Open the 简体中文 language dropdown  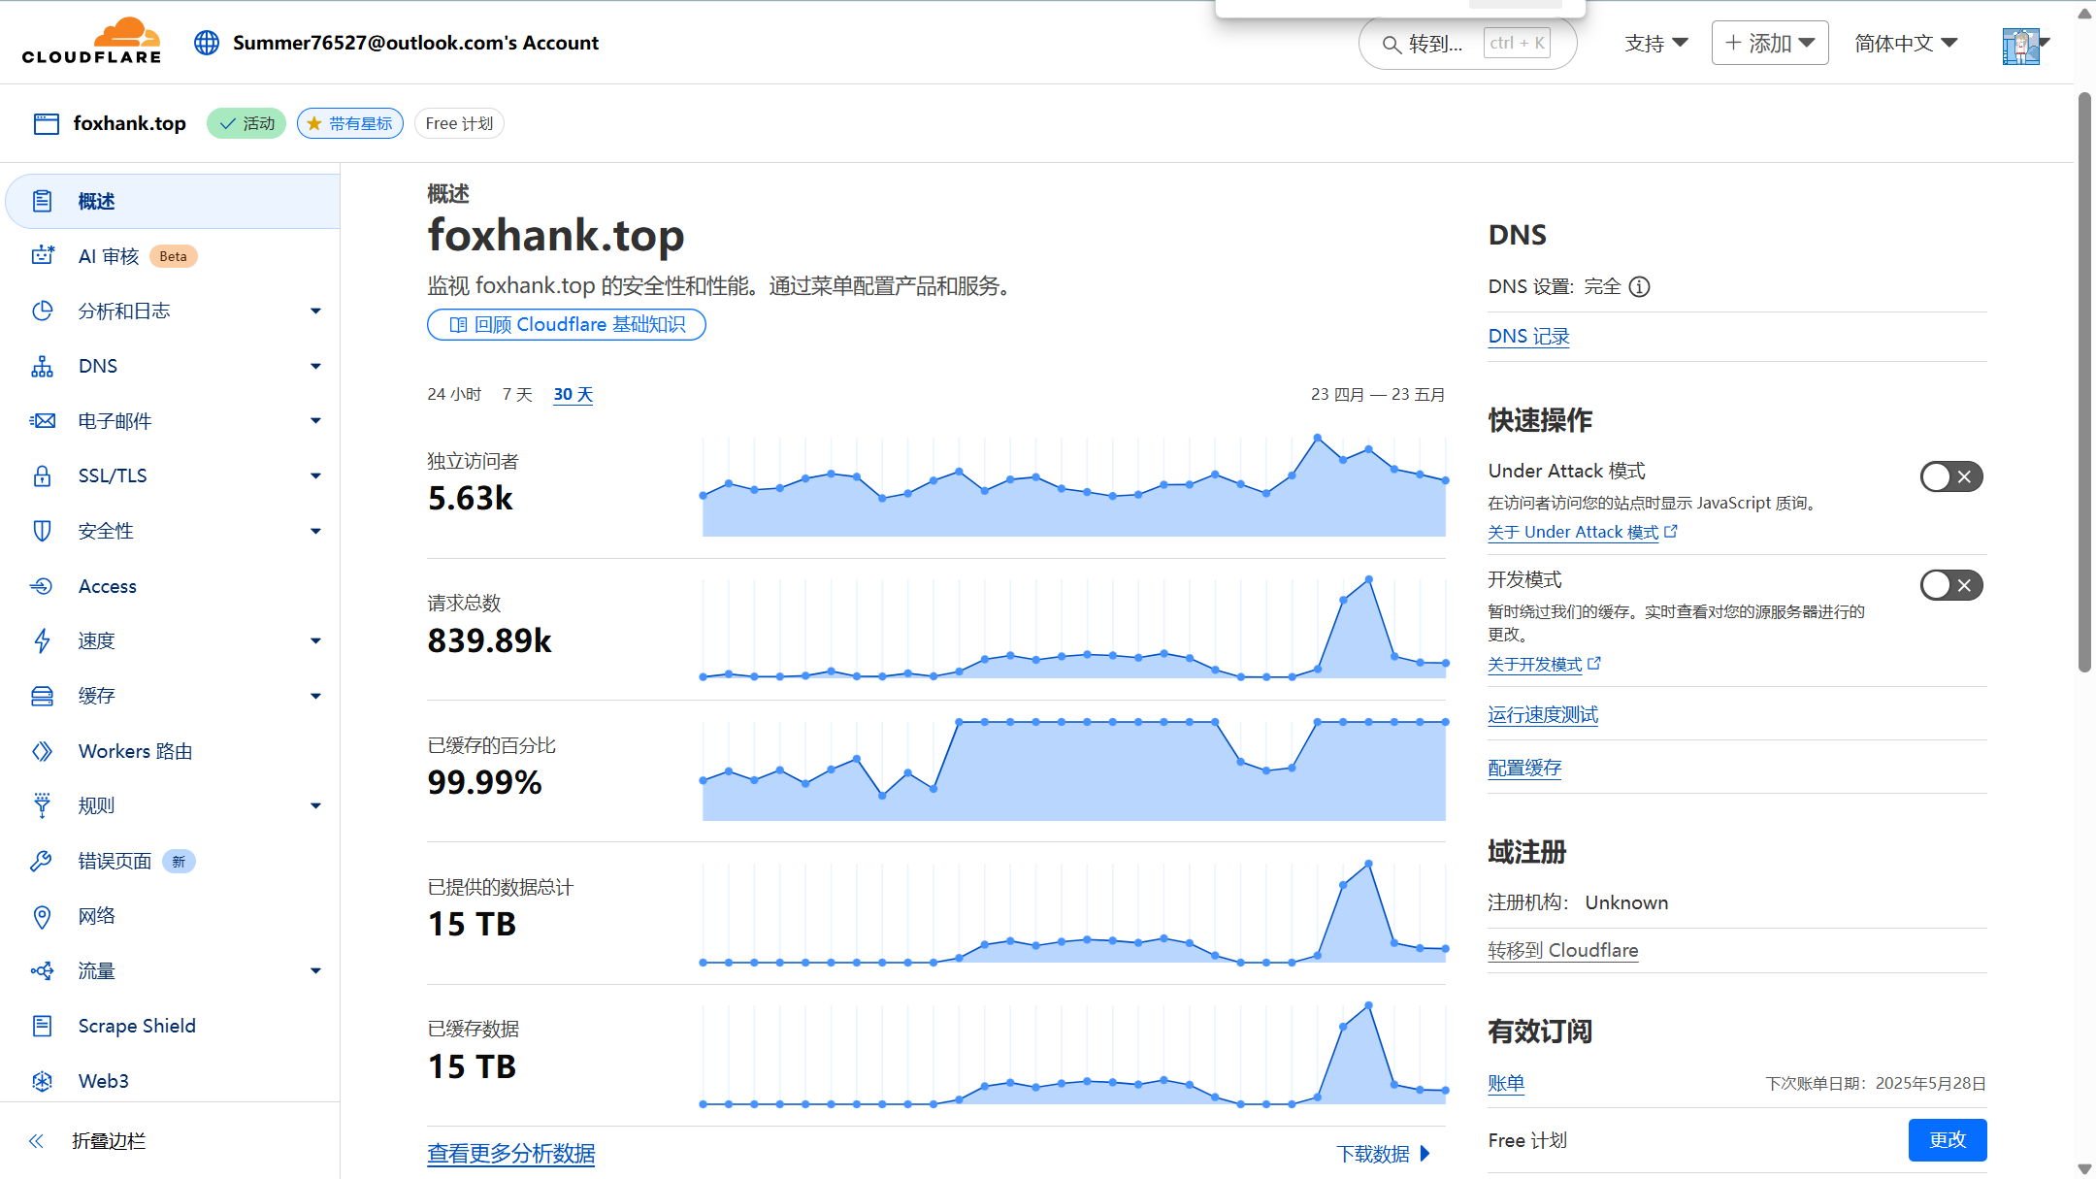(1906, 43)
